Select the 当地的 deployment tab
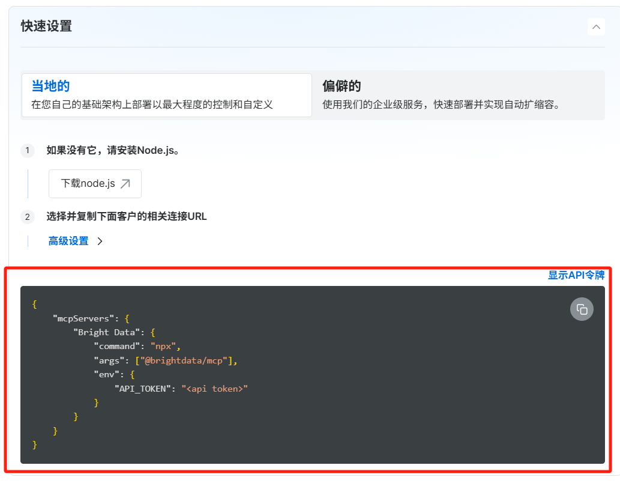This screenshot has height=483, width=620. 166,95
